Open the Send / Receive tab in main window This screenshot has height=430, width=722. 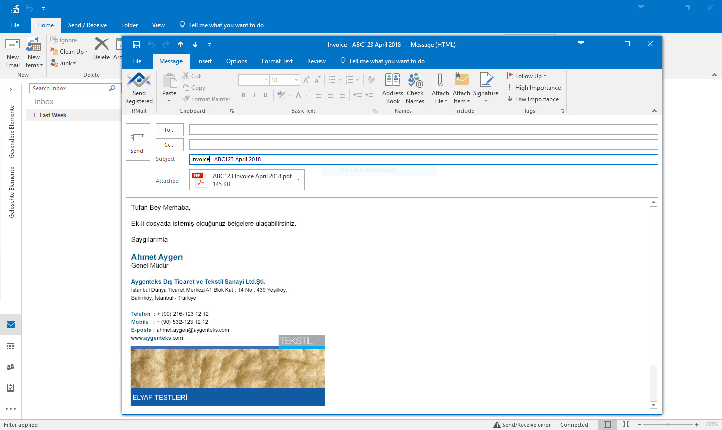click(x=87, y=25)
